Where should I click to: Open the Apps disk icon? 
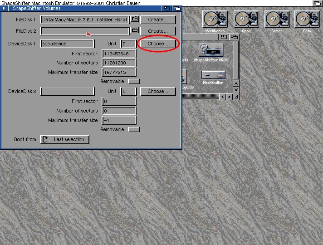pos(246,19)
